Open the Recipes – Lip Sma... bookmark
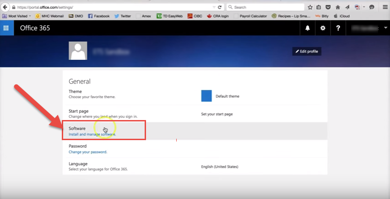Image resolution: width=390 pixels, height=199 pixels. coord(291,16)
